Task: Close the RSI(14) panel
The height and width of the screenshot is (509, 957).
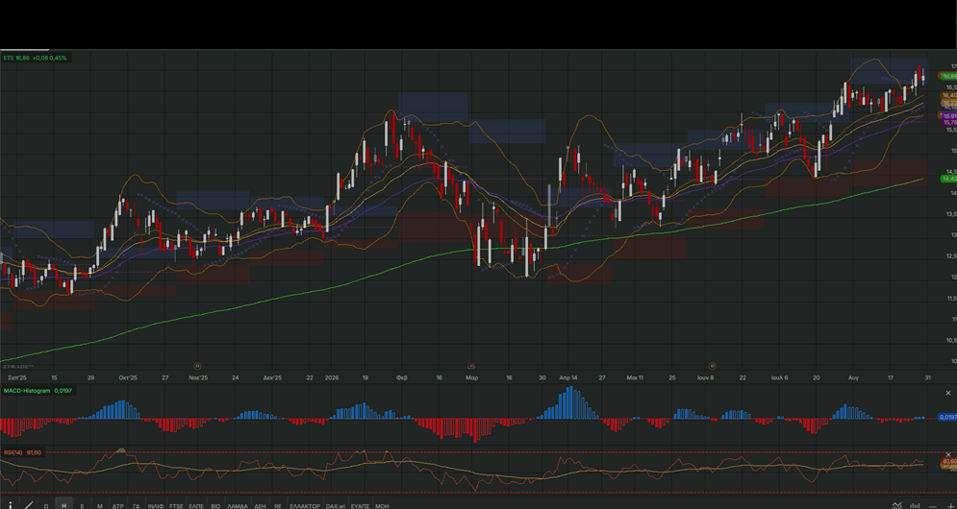Action: 948,454
